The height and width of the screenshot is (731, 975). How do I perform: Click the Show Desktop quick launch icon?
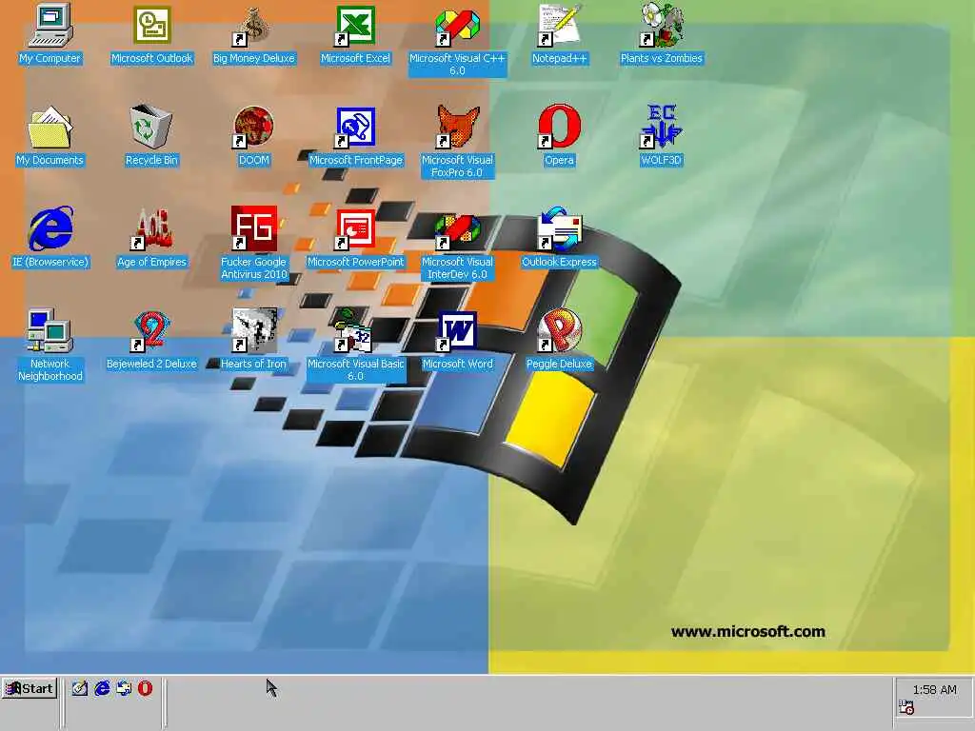coord(79,688)
